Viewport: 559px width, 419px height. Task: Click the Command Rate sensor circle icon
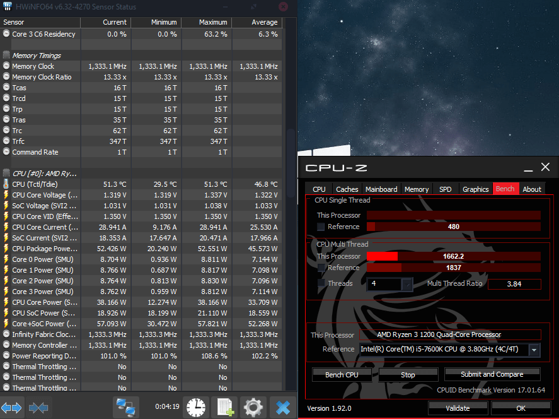[6, 151]
